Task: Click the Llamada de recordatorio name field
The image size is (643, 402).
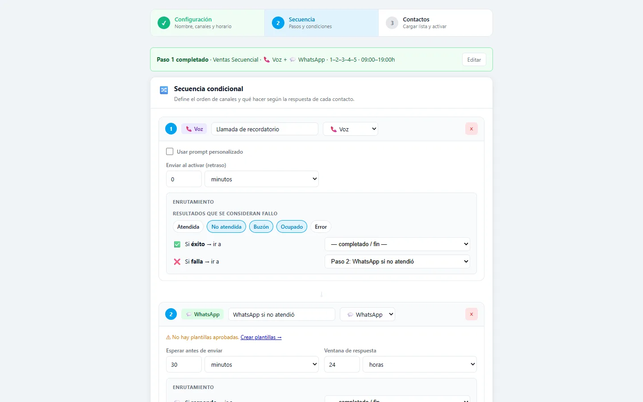Action: tap(265, 129)
